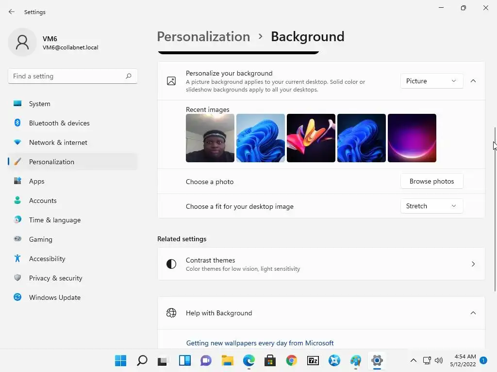Open Accounts settings category
This screenshot has width=497, height=372.
(x=73, y=201)
